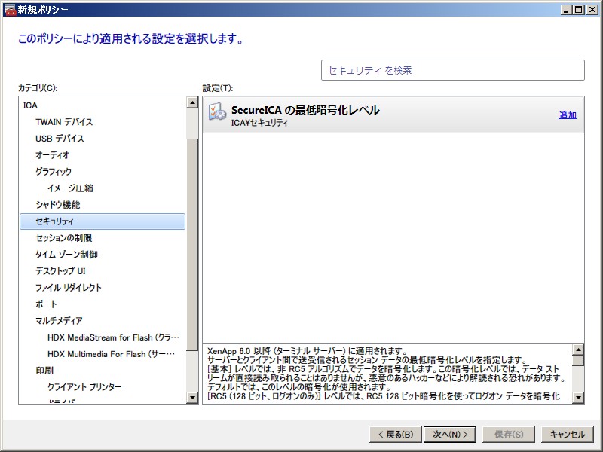603x452 pixels.
Task: Select セッションの制限 category
Action: [63, 238]
